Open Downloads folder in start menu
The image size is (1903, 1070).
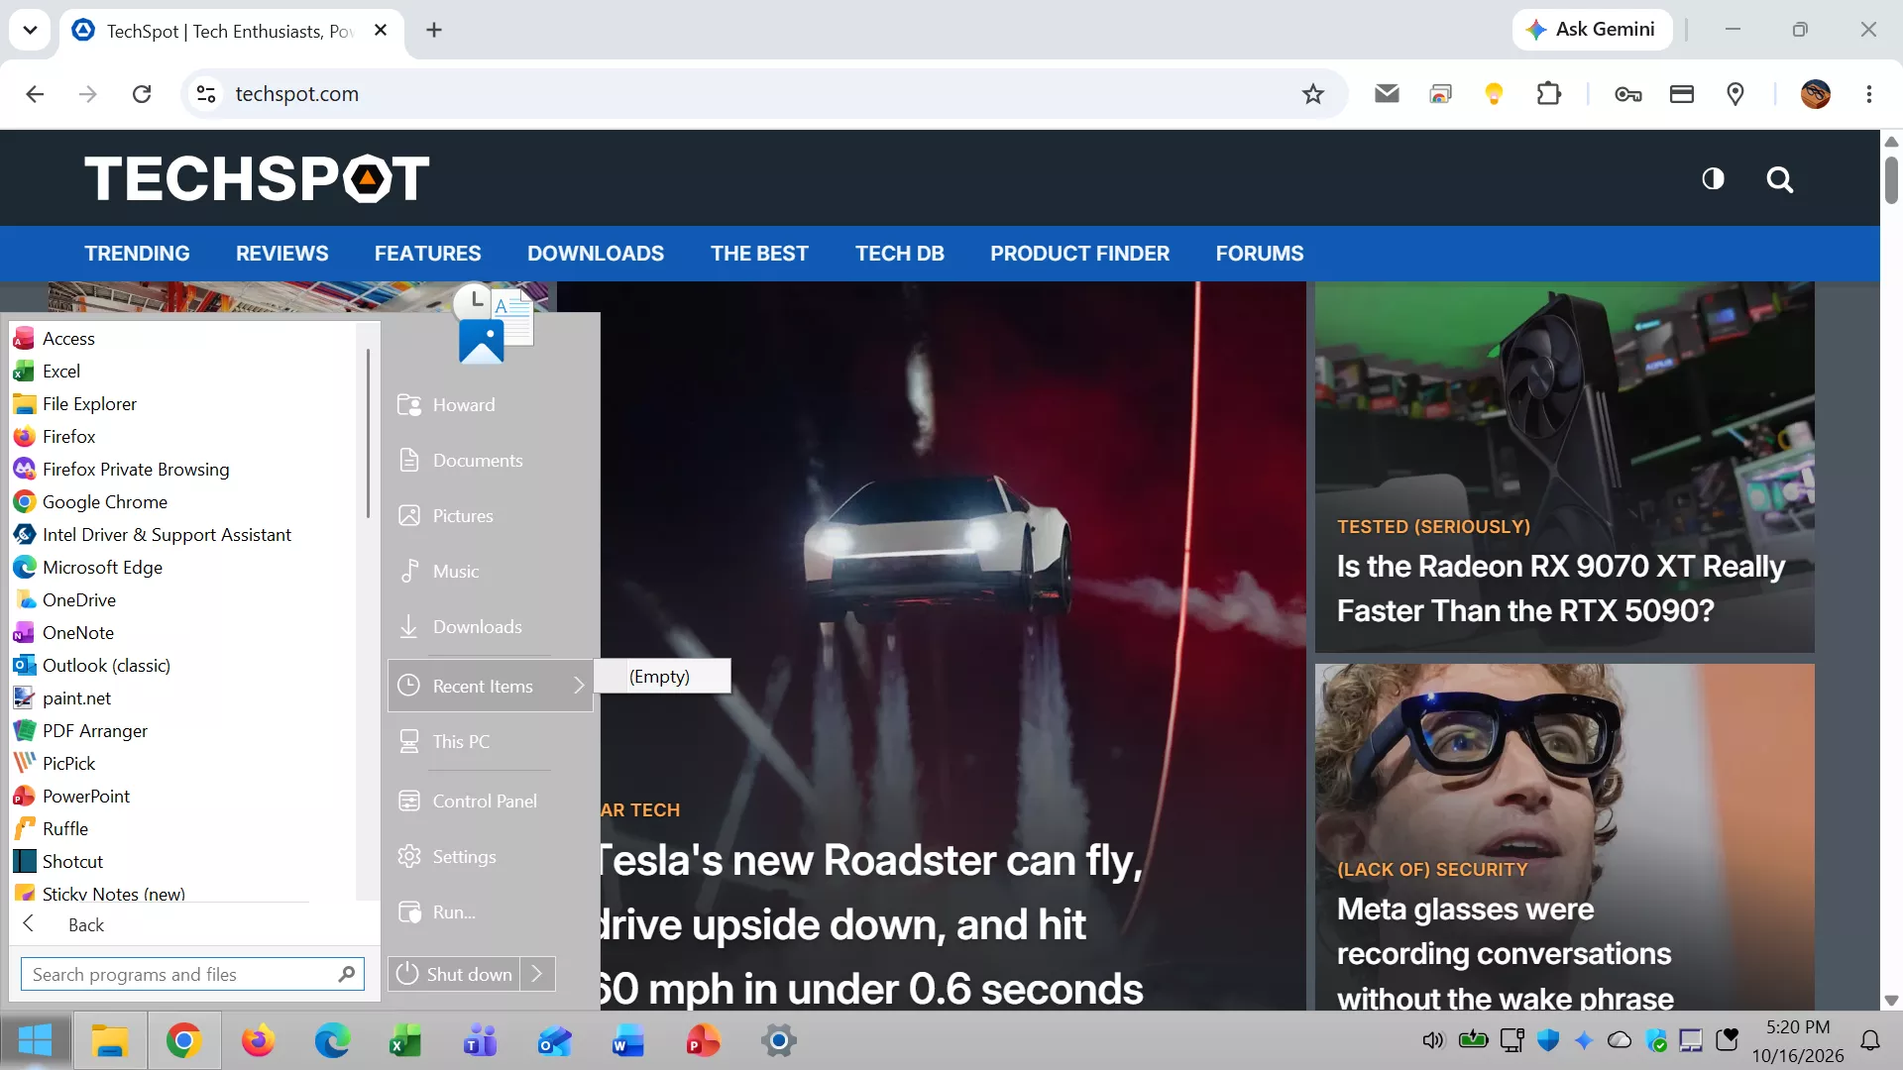point(477,626)
